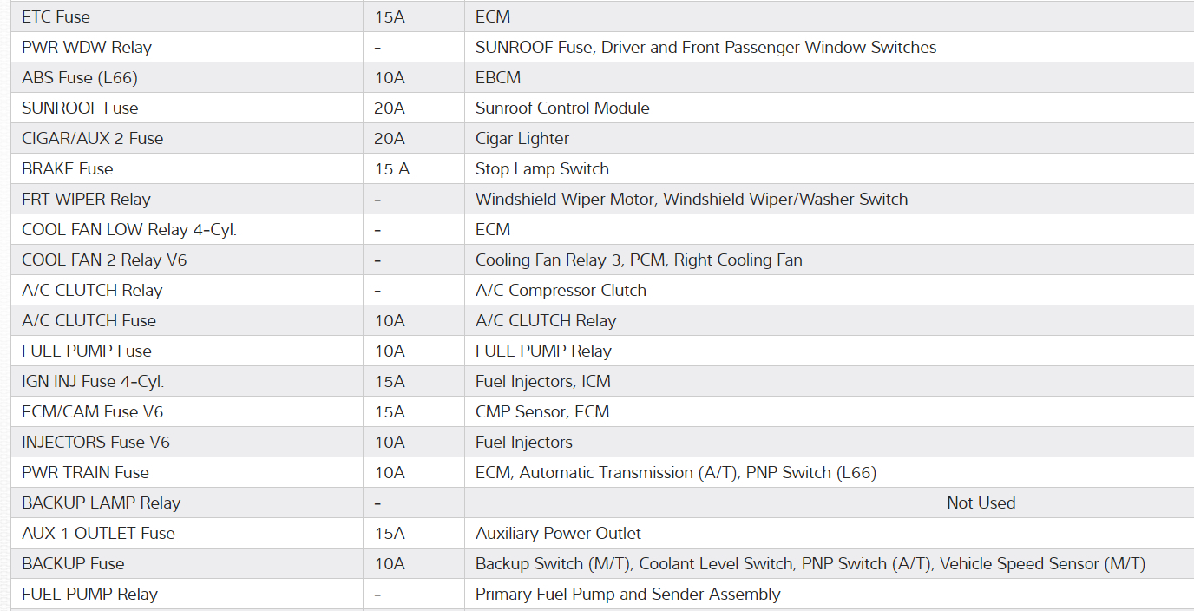Click the IGN INJ Fuse 4-Cyl. cell
Viewport: 1194px width, 611px height.
coord(93,381)
